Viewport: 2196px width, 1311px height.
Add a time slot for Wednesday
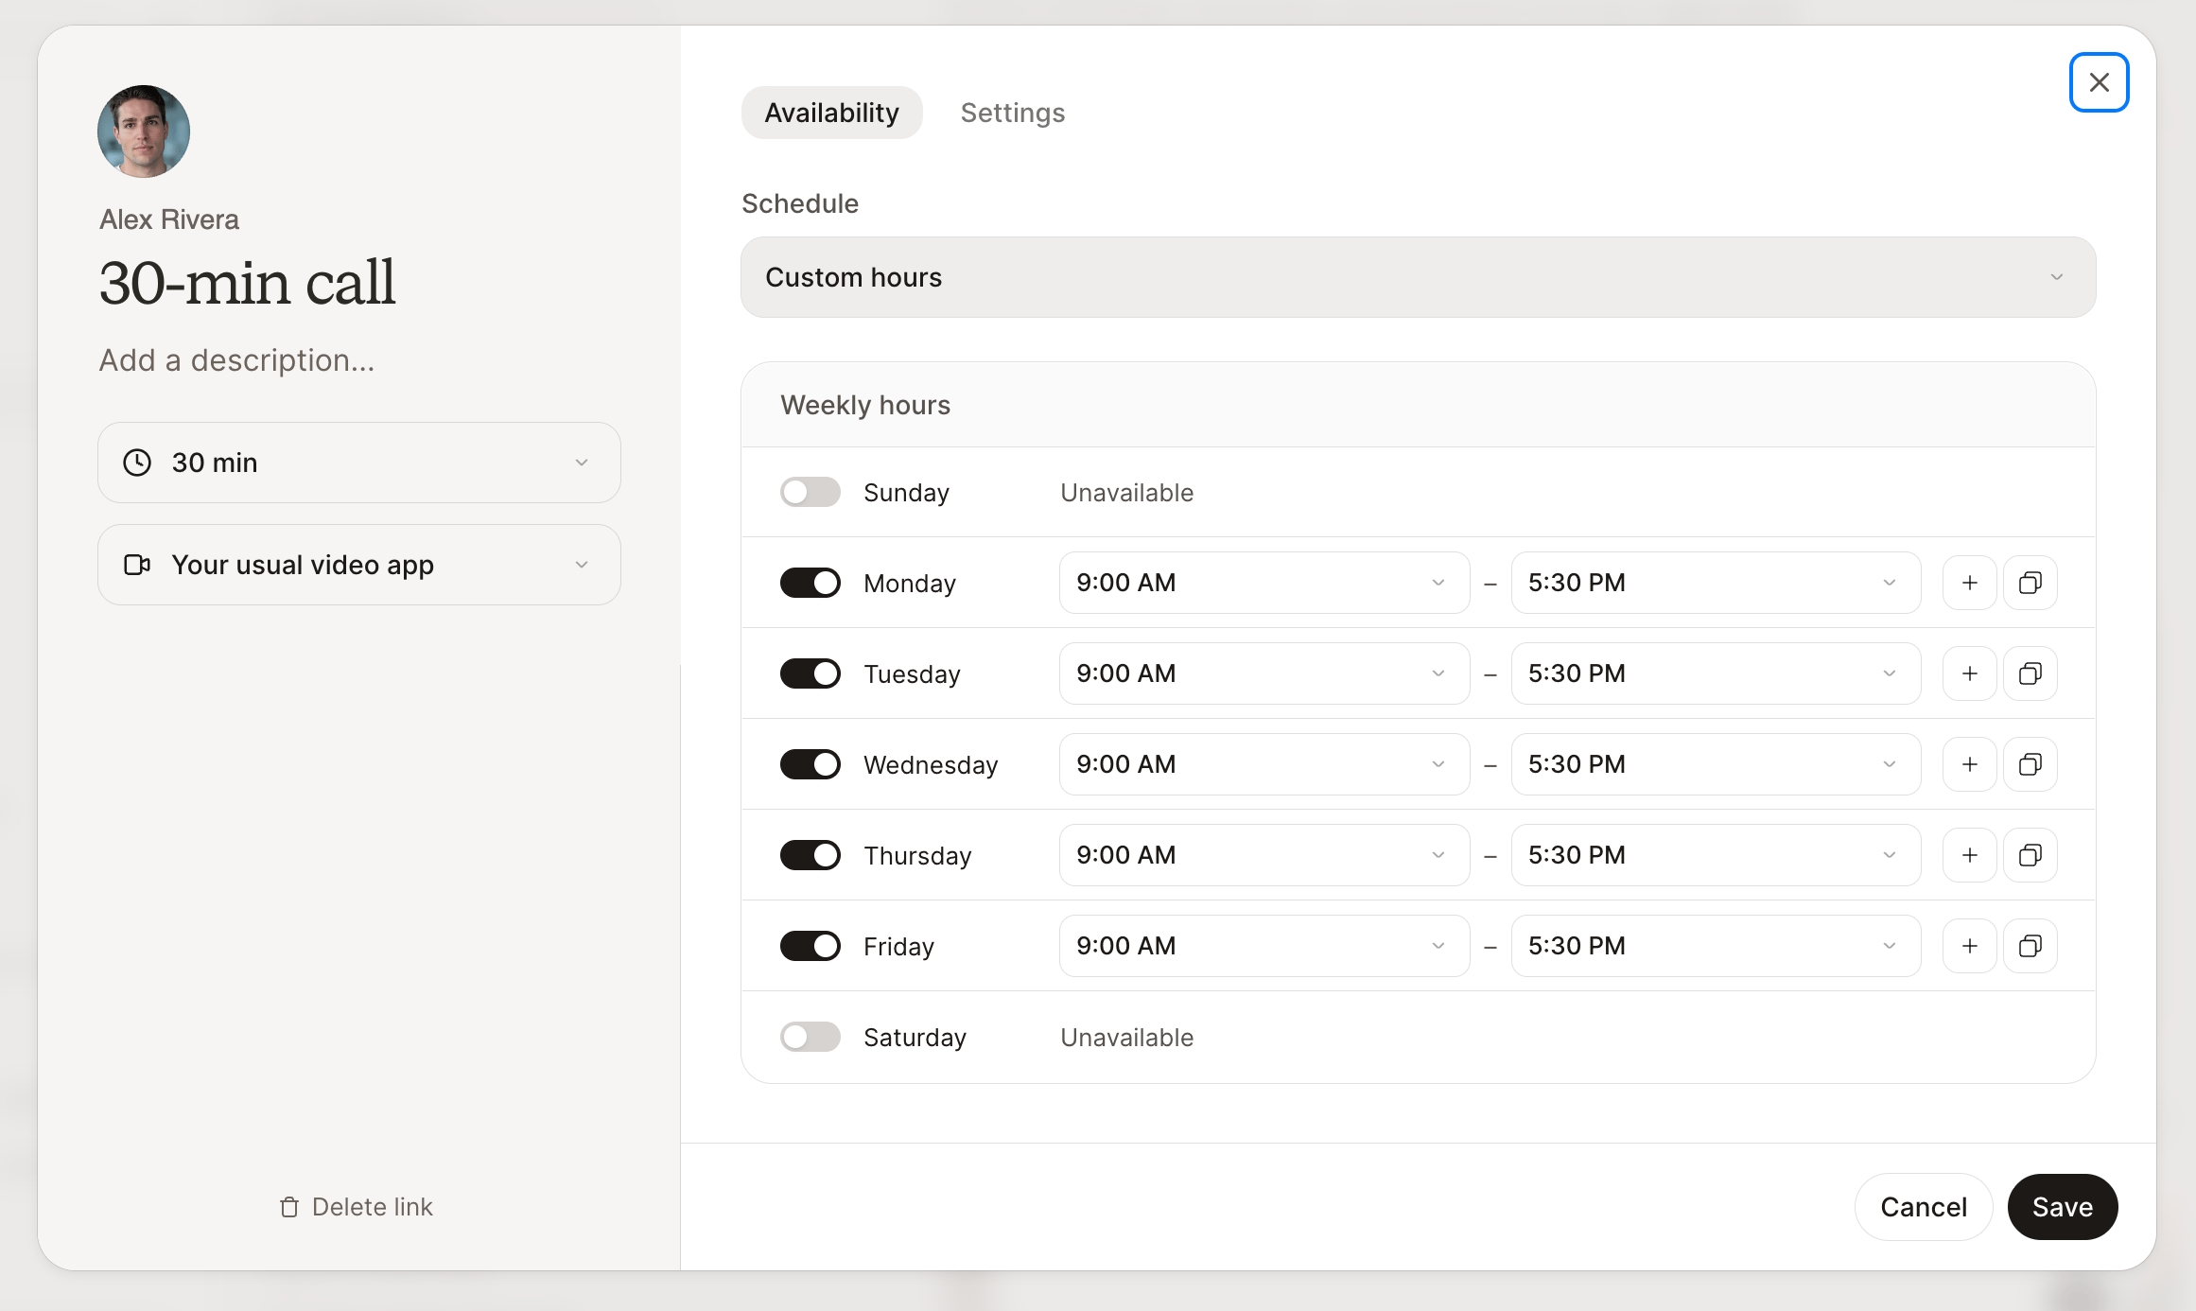coord(1969,764)
